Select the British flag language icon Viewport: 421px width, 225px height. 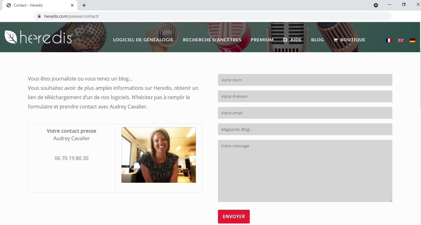click(x=401, y=40)
